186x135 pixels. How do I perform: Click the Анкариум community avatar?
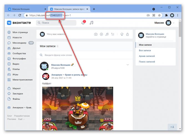coord(46,76)
